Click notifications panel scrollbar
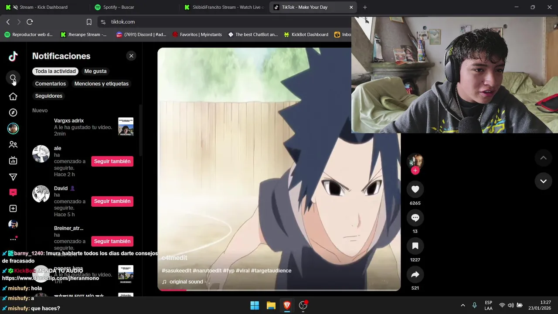The height and width of the screenshot is (314, 558). [x=140, y=130]
